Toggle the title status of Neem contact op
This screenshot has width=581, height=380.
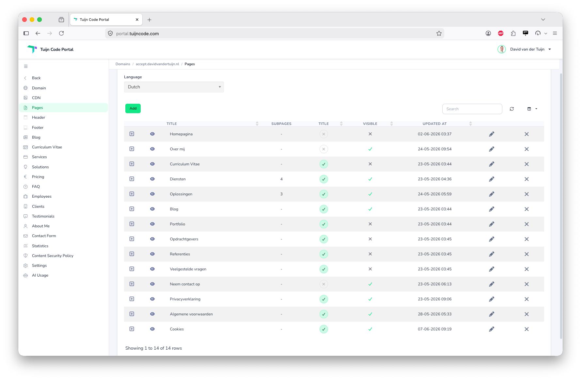click(324, 284)
